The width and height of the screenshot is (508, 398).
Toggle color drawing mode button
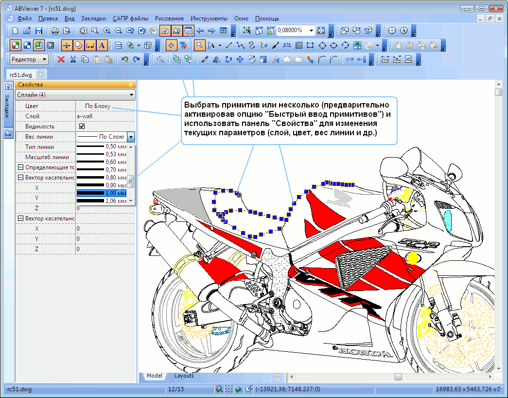[15, 45]
